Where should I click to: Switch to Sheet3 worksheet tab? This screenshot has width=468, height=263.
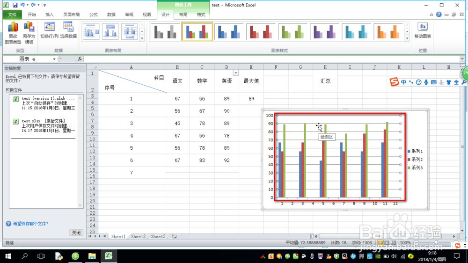[158, 236]
